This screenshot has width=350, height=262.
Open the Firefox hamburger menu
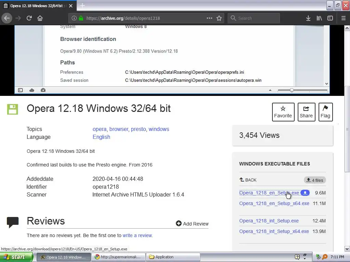tap(343, 18)
